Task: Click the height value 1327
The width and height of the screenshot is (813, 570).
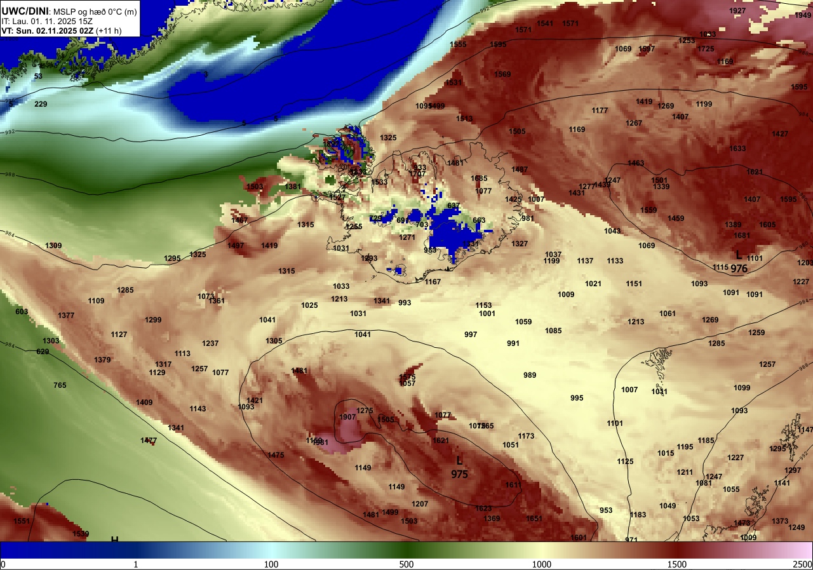Action: coord(520,244)
